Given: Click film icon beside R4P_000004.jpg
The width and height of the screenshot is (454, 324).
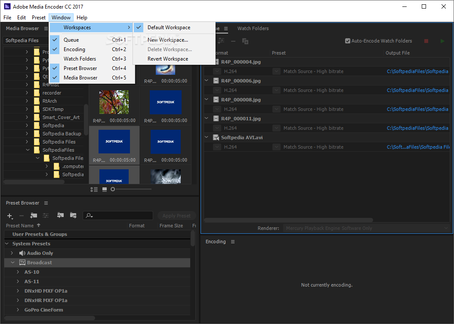Looking at the screenshot, I should [x=216, y=62].
